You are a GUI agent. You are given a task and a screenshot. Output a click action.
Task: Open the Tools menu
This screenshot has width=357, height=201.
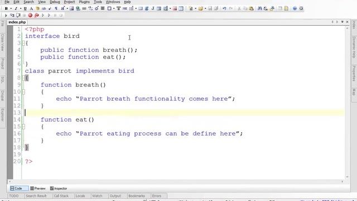98,2
